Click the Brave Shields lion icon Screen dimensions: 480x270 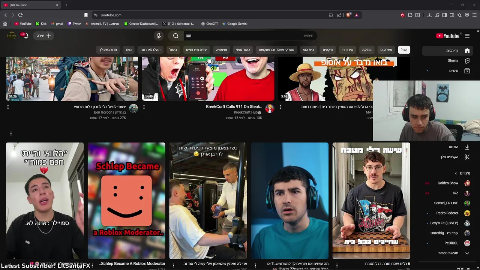348,15
